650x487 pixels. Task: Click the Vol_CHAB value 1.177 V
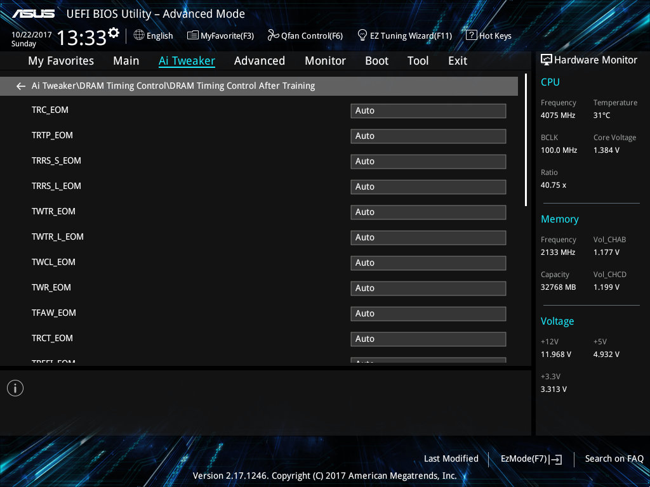point(606,252)
